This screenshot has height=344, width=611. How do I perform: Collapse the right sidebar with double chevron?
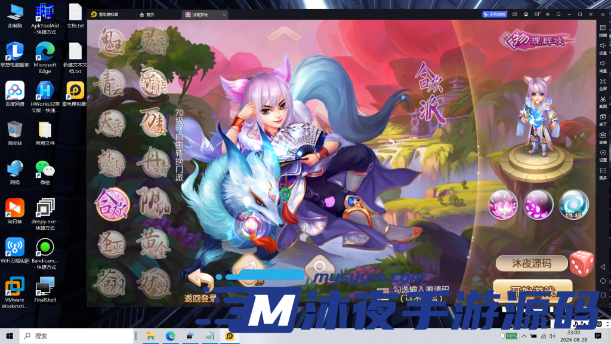(603, 14)
